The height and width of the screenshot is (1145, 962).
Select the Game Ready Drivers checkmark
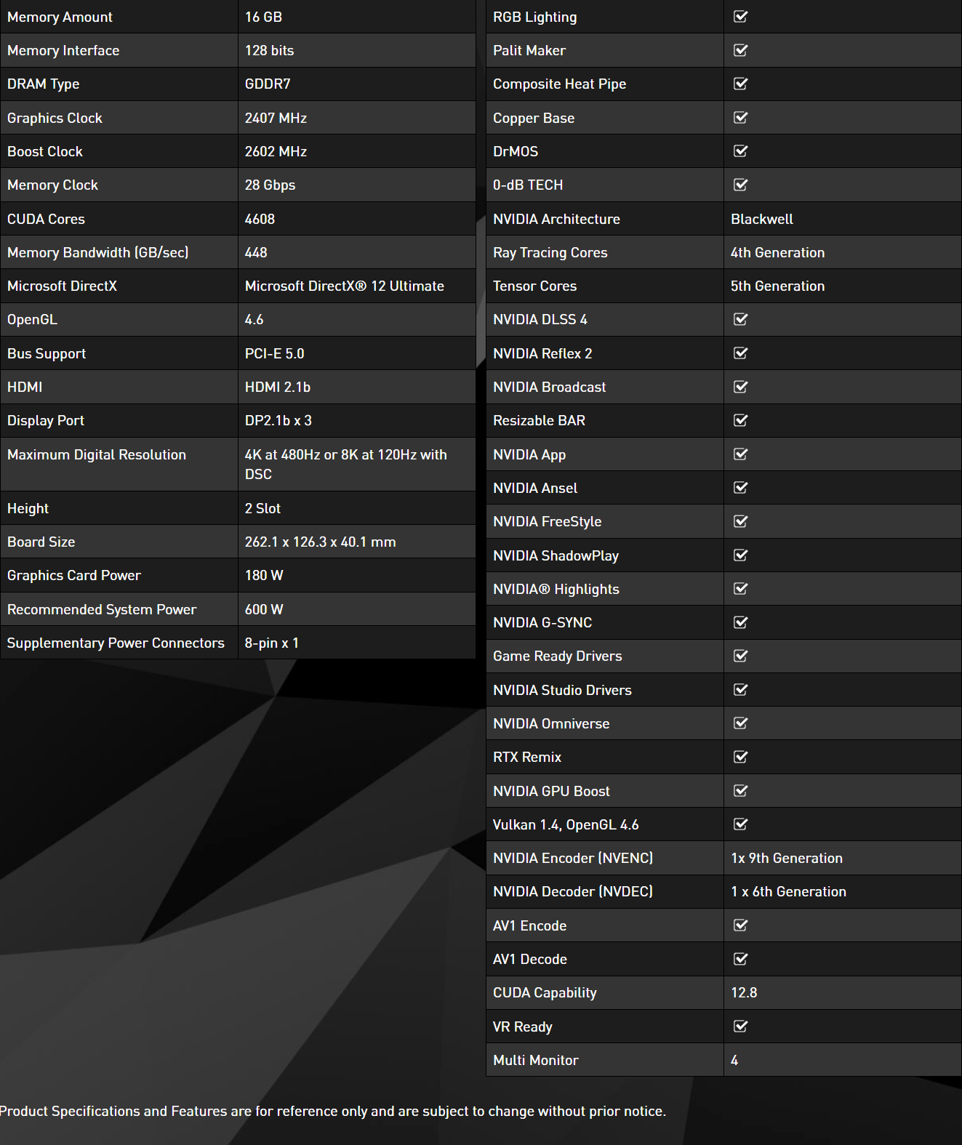point(741,656)
